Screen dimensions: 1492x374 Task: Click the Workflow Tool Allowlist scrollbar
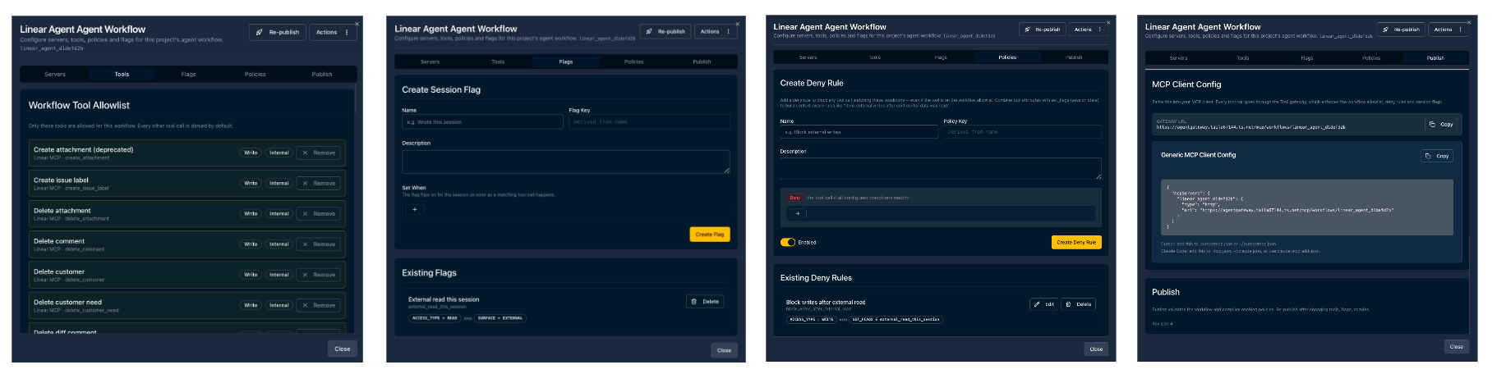tap(355, 98)
